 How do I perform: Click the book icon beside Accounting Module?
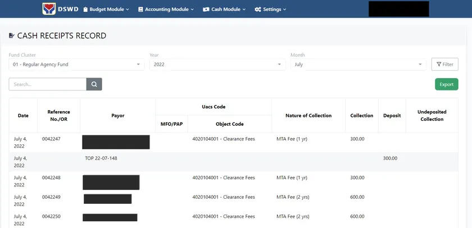140,10
